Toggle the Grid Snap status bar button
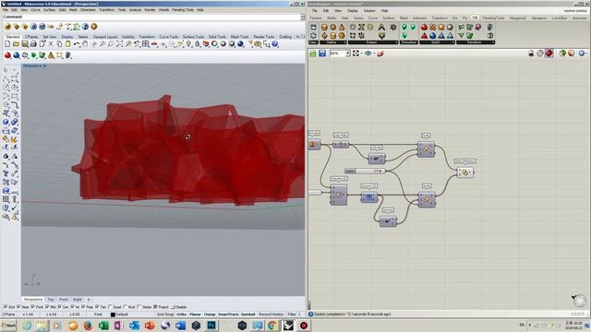The image size is (591, 332). point(165,314)
